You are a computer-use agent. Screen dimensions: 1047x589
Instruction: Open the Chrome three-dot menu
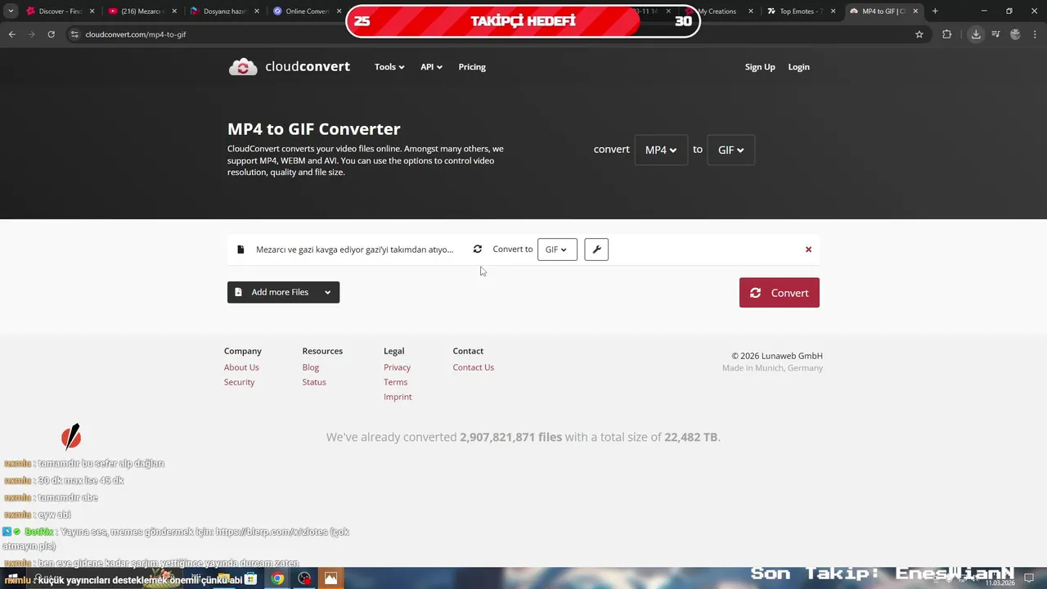pyautogui.click(x=1034, y=34)
